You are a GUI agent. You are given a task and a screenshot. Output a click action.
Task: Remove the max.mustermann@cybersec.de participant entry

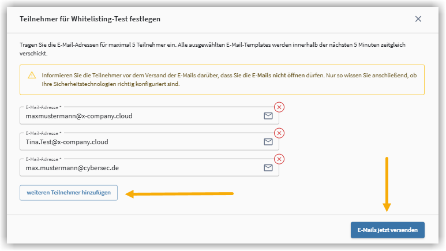coord(279,159)
